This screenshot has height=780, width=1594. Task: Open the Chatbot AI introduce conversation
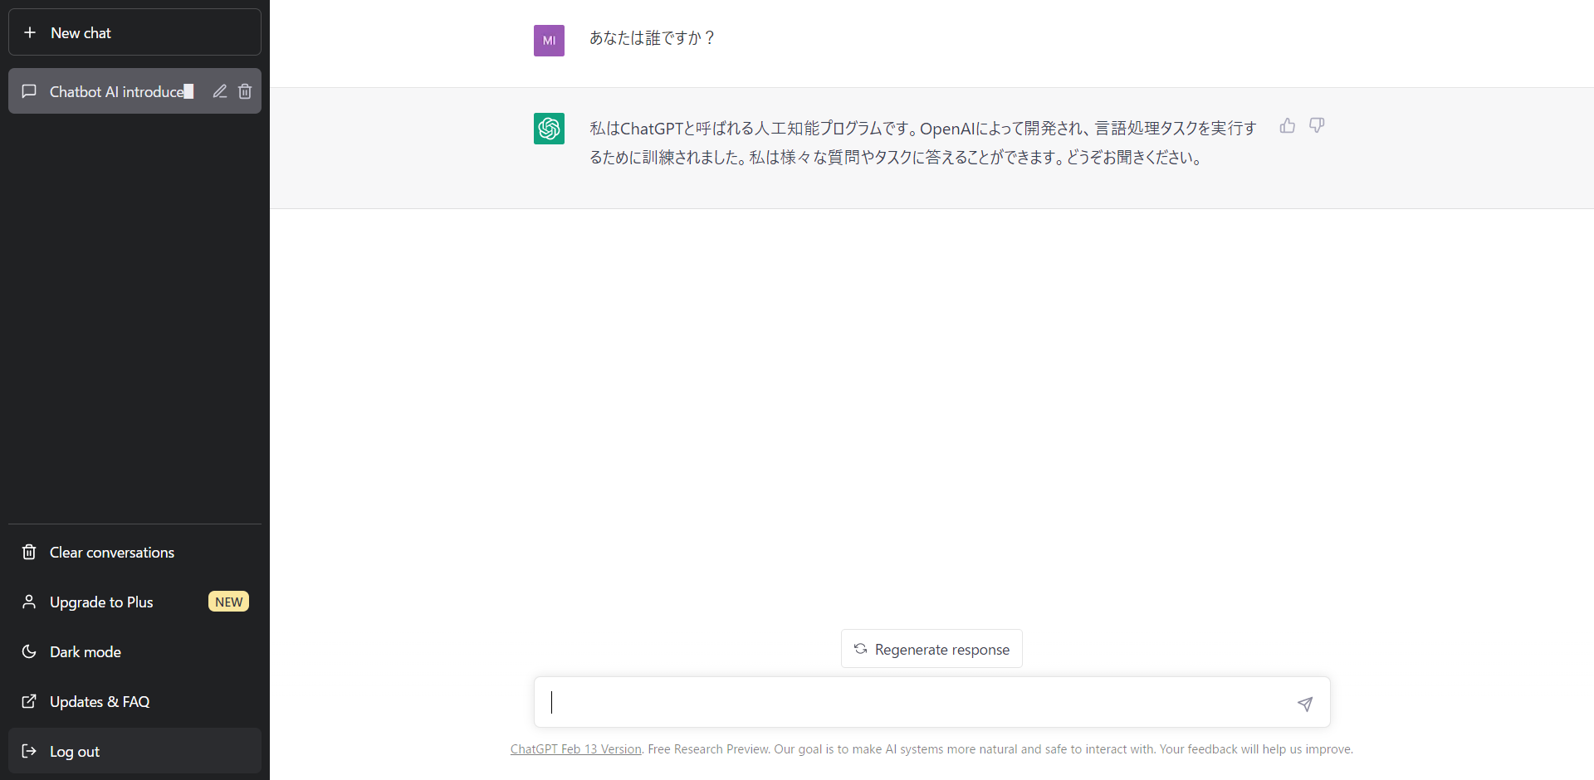[x=116, y=91]
